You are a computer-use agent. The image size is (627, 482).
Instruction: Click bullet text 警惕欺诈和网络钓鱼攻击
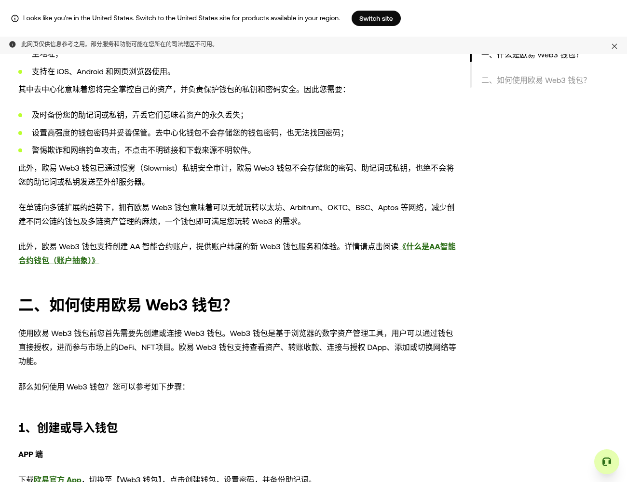click(x=142, y=150)
